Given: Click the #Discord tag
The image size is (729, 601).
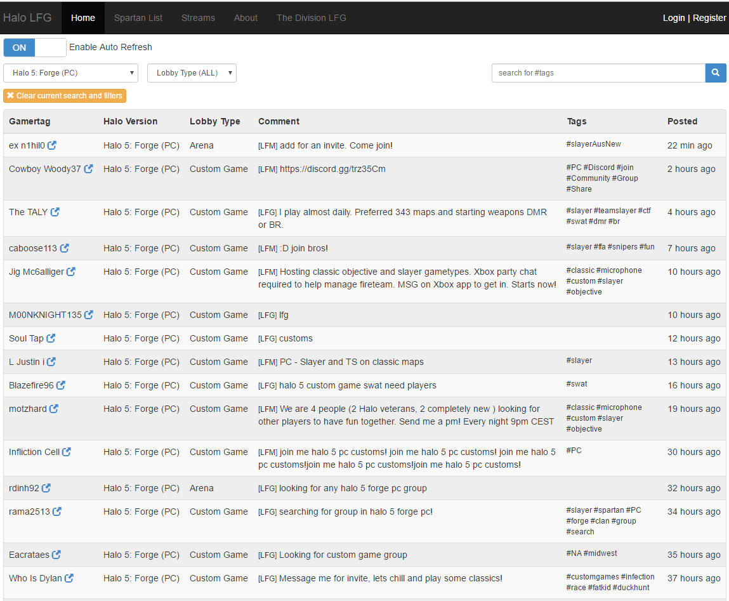Looking at the screenshot, I should click(599, 168).
